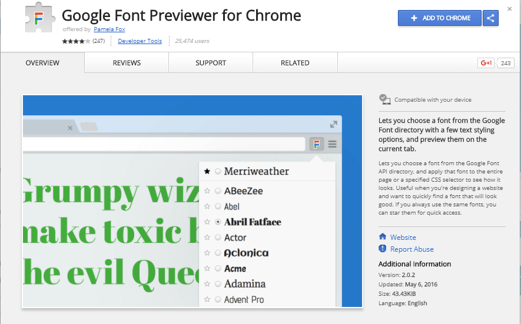Click the G+1 button
Viewport: 521px width, 324px height.
click(x=486, y=63)
